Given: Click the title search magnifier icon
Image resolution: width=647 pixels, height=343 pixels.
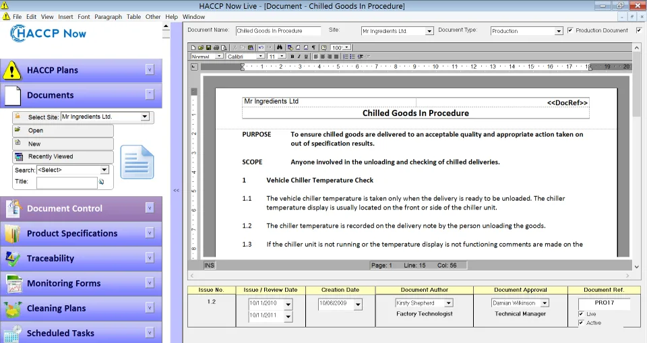Looking at the screenshot, I should click(102, 182).
